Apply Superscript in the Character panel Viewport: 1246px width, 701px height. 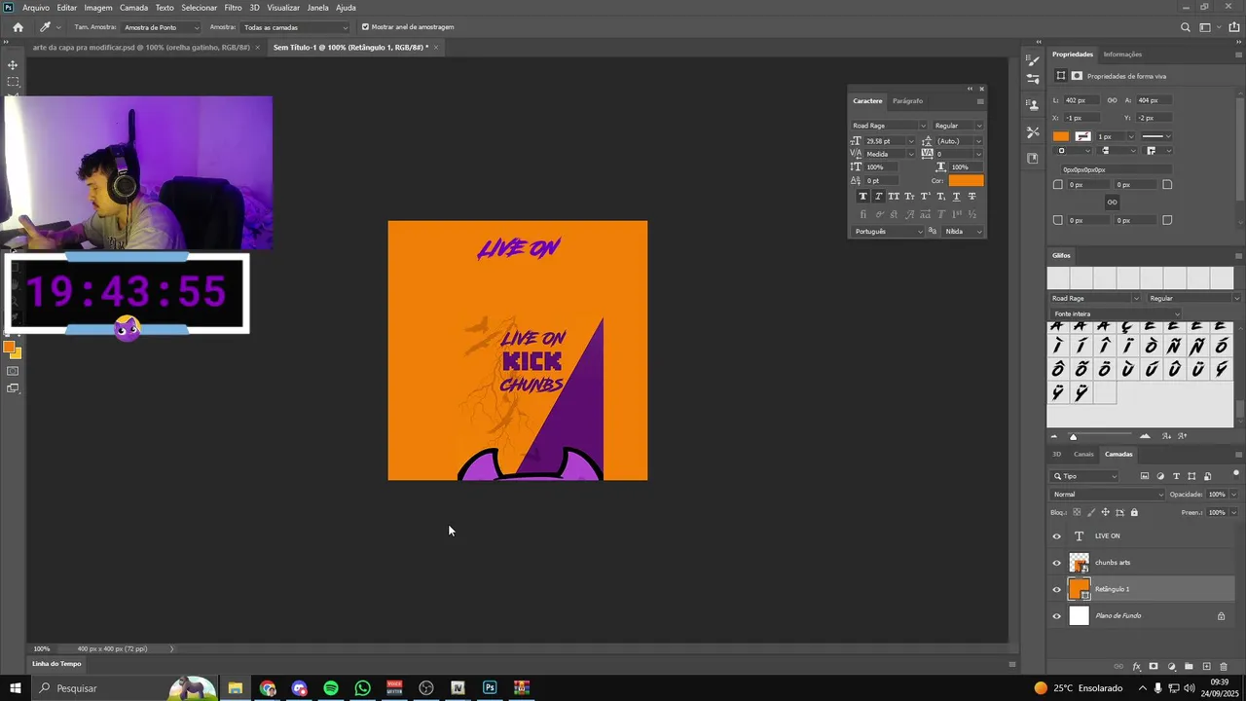click(925, 197)
